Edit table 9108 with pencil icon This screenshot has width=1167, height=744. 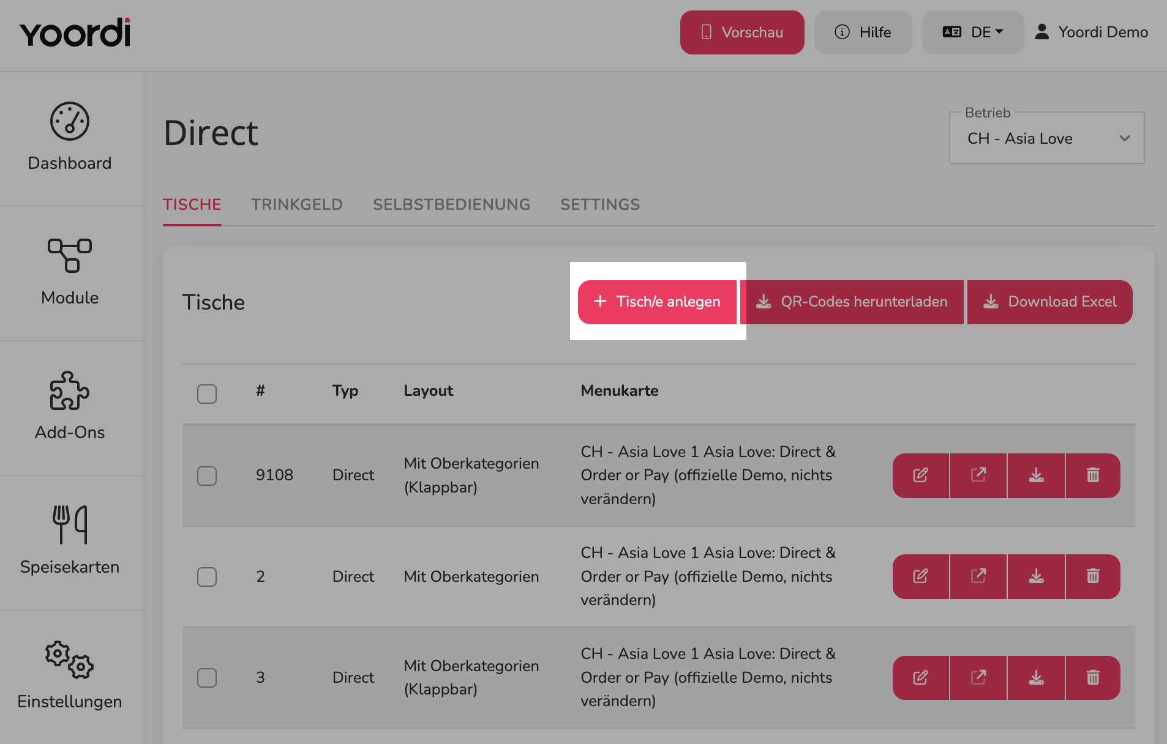click(921, 475)
